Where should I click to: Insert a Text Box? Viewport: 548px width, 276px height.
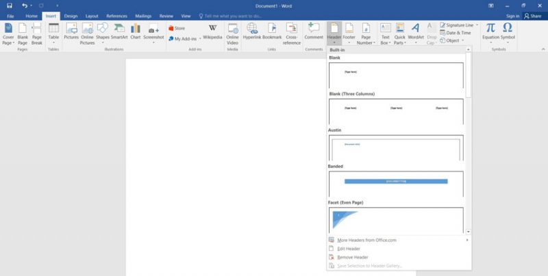(x=385, y=33)
